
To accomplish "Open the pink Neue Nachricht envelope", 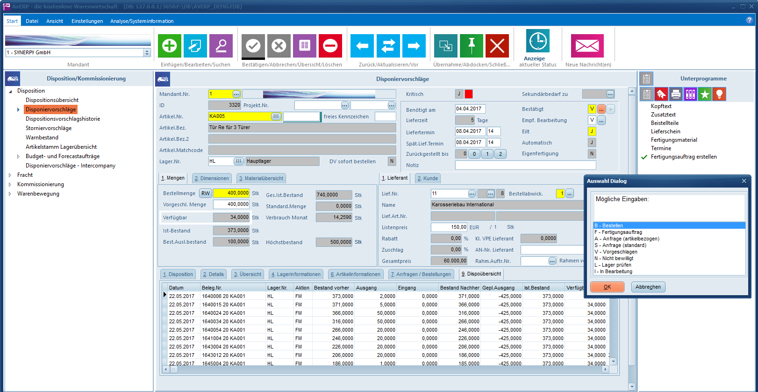I will click(587, 46).
